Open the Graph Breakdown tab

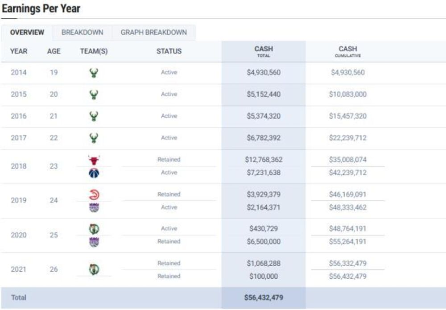point(153,33)
